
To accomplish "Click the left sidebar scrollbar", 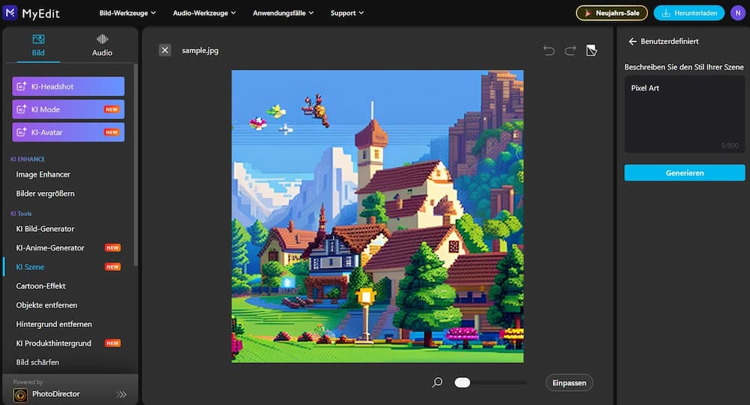I will click(136, 165).
